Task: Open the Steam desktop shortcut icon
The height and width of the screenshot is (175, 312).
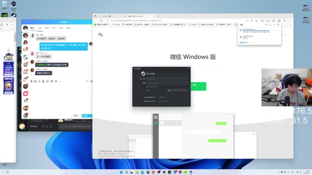Action: point(14,15)
